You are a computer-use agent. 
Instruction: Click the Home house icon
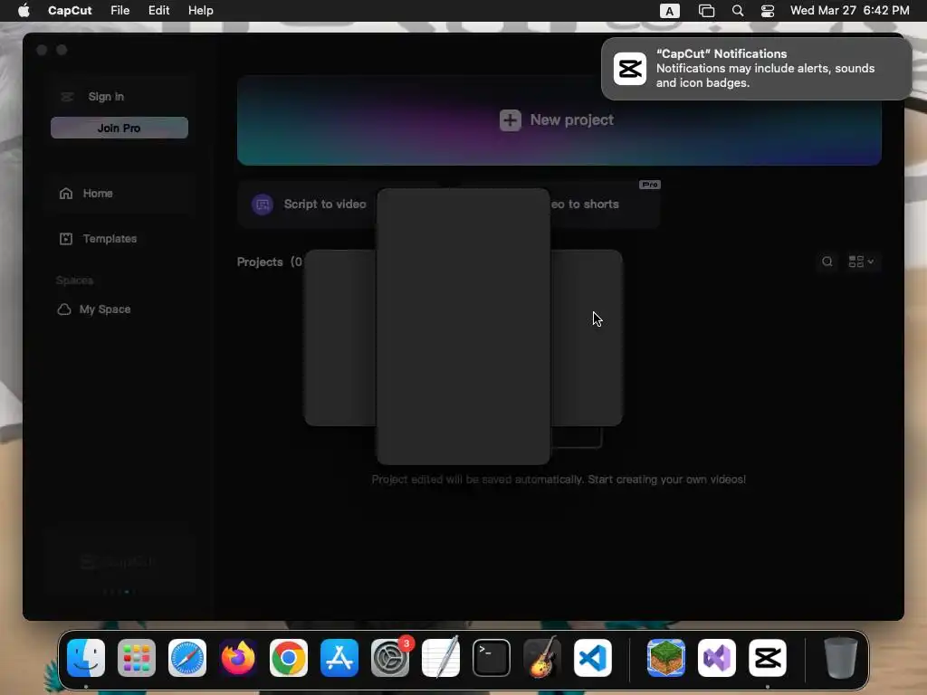tap(66, 194)
